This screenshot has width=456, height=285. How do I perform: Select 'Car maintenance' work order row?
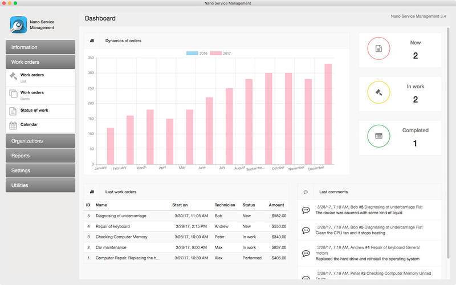pyautogui.click(x=186, y=247)
